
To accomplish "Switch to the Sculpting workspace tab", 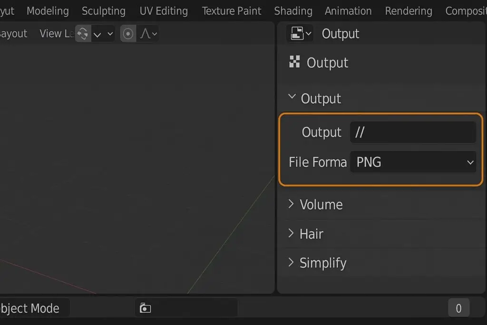I will [104, 11].
